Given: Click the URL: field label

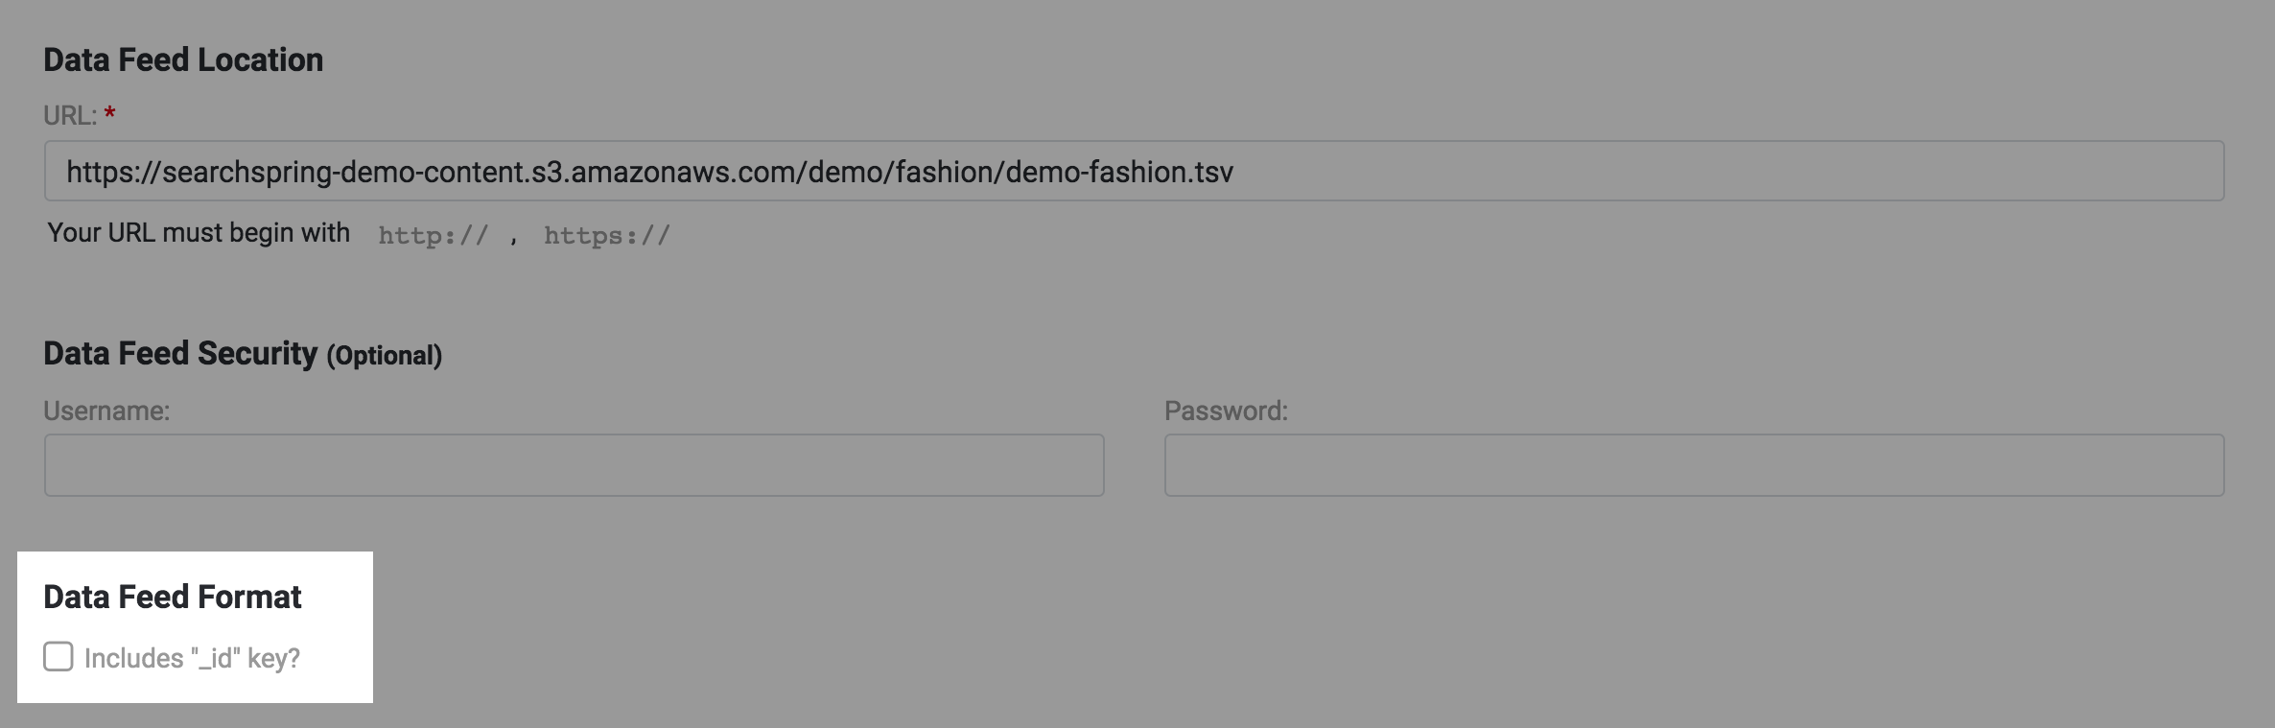Looking at the screenshot, I should pos(69,116).
